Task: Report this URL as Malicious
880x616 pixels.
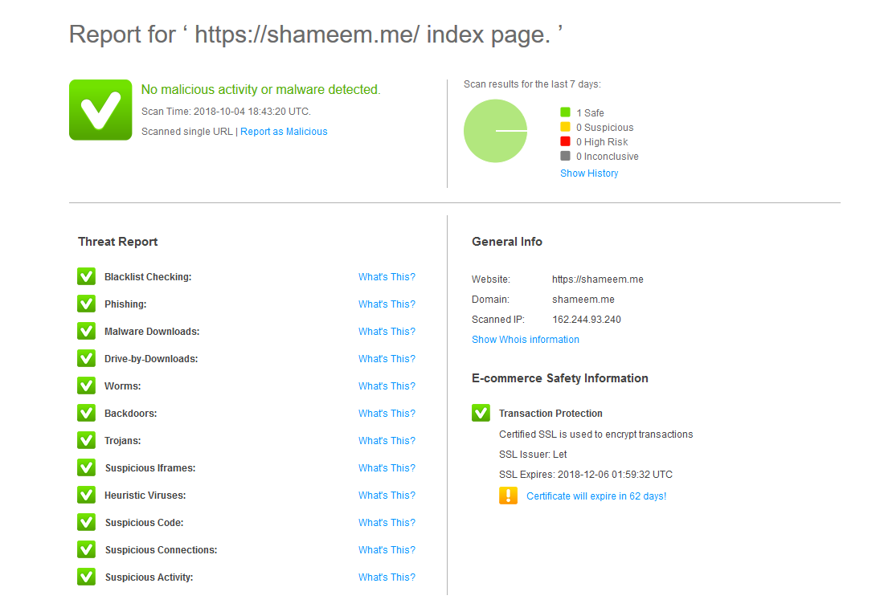Action: 284,132
